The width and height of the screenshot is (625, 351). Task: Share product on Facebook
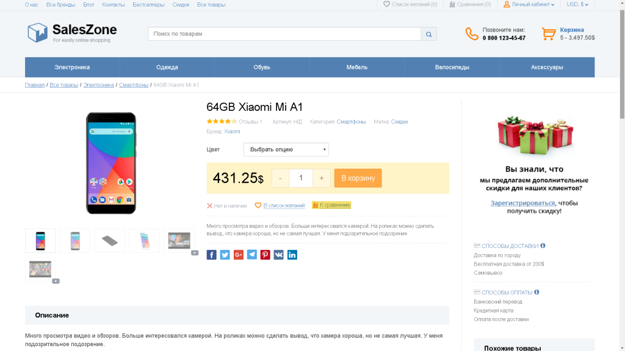tap(212, 255)
